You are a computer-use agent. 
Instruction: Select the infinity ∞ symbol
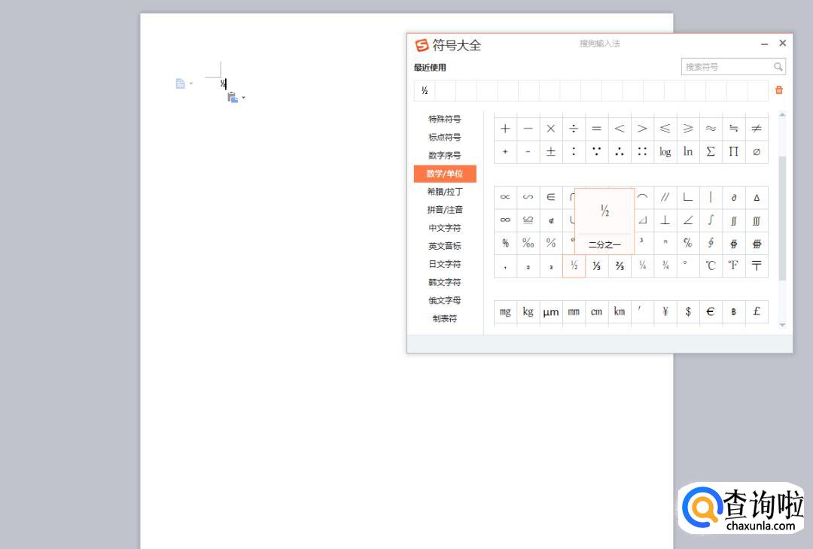505,220
